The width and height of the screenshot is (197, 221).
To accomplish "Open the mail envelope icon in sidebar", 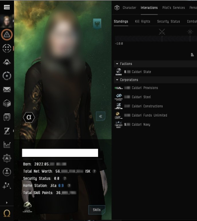I will coord(7,90).
